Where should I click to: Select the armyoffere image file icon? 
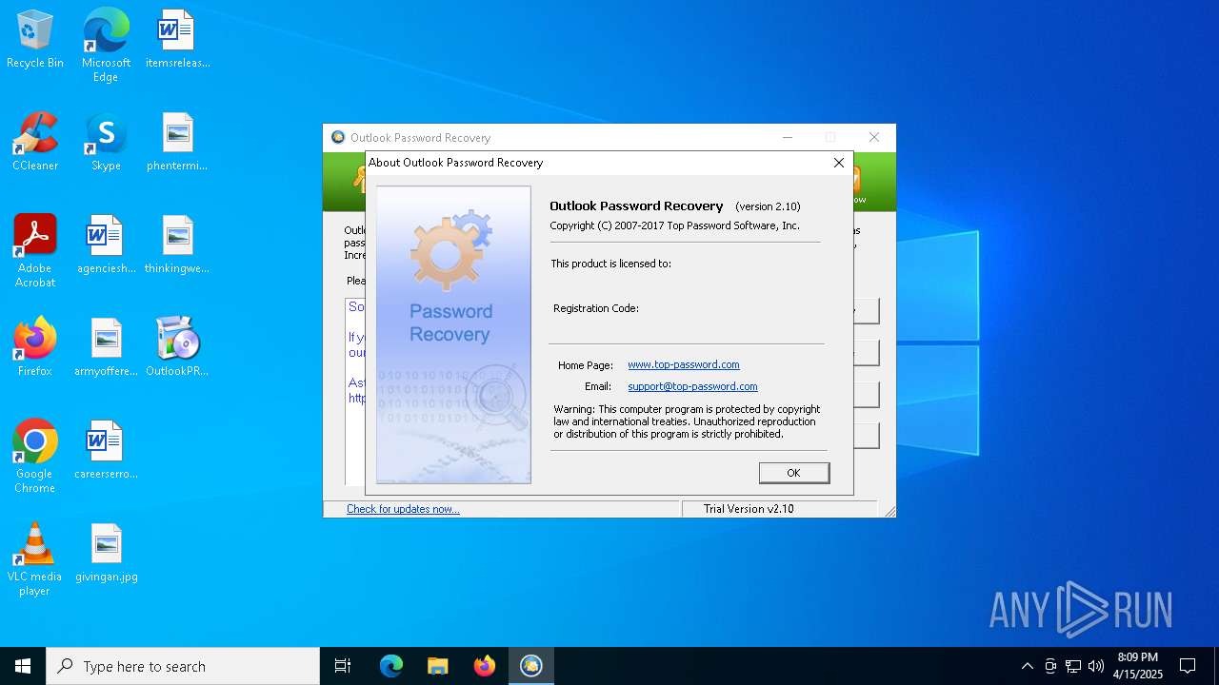pos(106,348)
